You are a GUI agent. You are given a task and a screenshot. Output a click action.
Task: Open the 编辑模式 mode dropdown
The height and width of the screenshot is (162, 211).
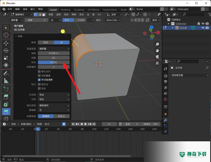[22, 14]
